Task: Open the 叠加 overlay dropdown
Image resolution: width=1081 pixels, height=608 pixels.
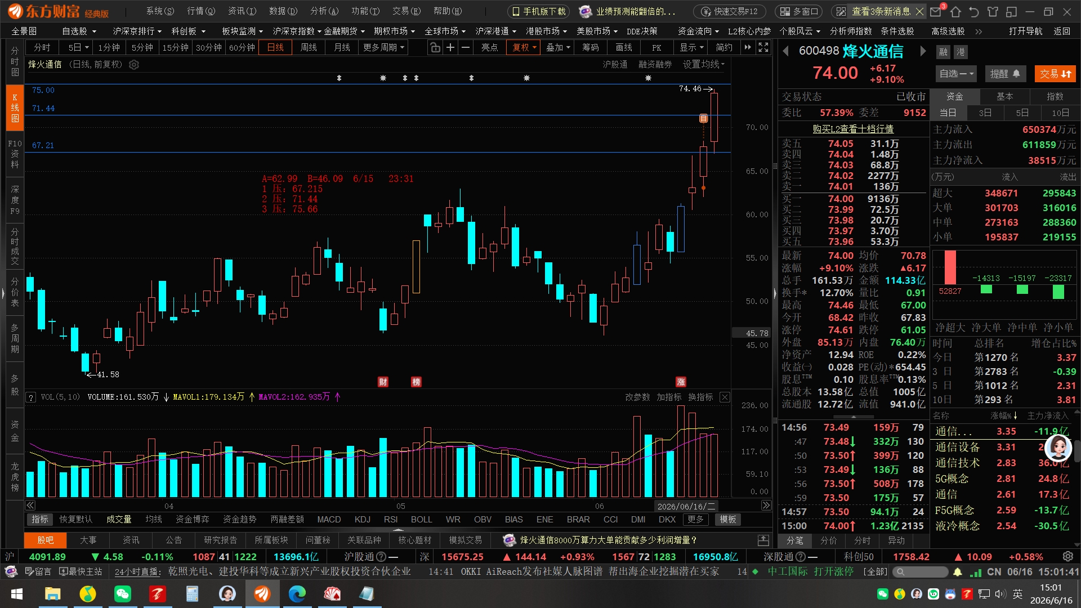Action: [558, 48]
